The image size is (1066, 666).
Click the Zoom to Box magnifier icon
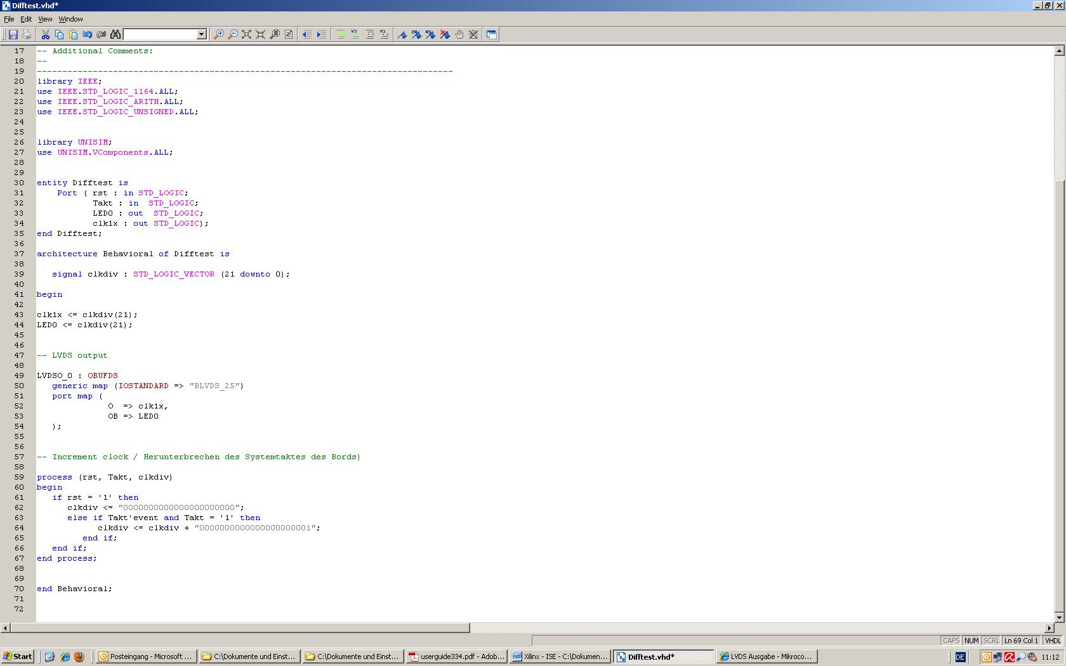(x=275, y=34)
